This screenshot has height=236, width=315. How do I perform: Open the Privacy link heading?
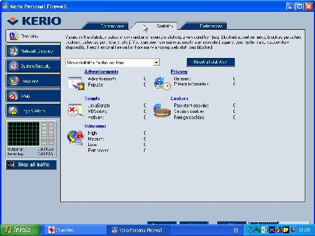tap(179, 72)
